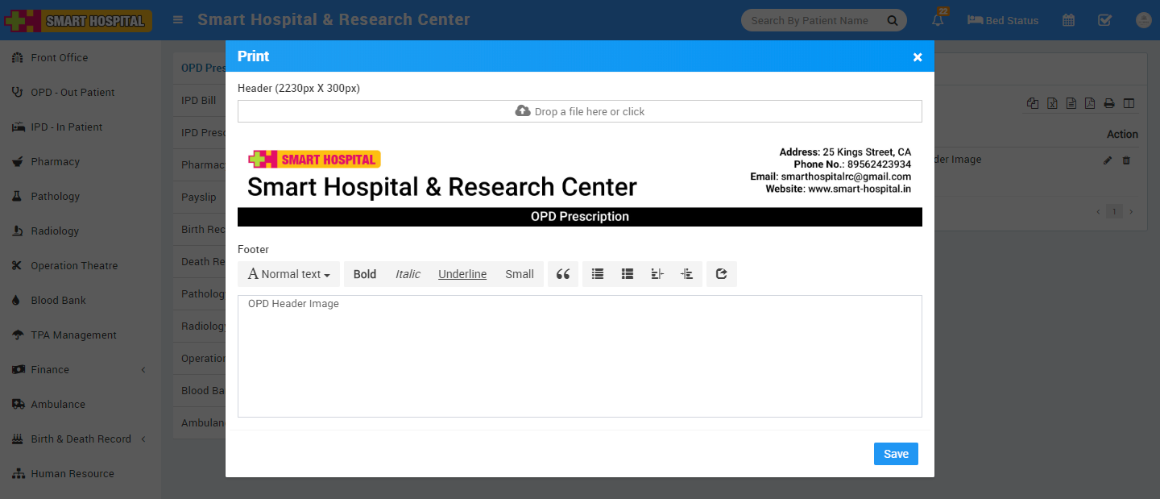Open the calendar icon in top bar

(x=1068, y=20)
